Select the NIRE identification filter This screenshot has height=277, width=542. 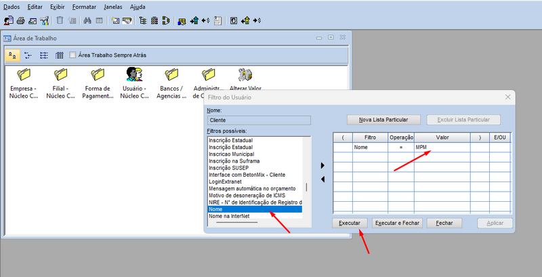255,203
